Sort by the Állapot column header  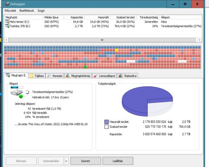coord(181,17)
